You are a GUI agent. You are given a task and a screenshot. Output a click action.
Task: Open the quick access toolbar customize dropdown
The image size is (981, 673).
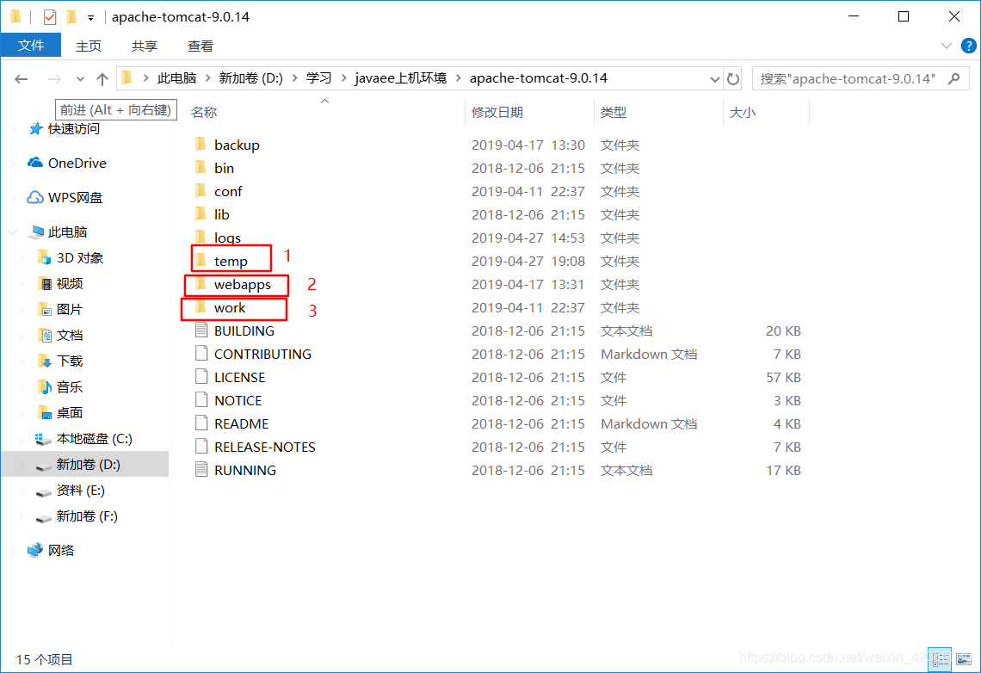click(x=90, y=17)
